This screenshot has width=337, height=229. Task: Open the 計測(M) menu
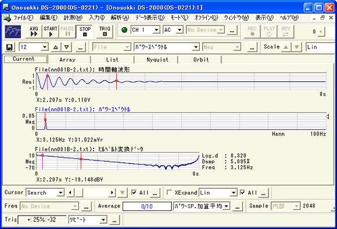coord(73,18)
